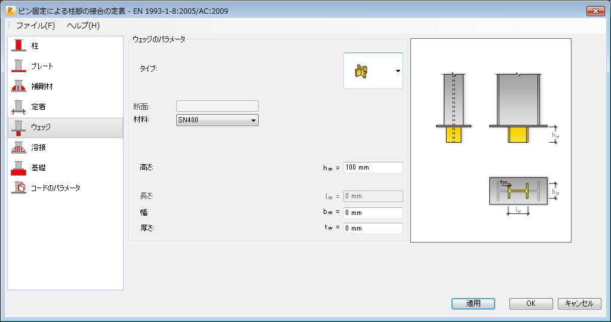The height and width of the screenshot is (322, 611).
Task: Open the ファイル(F) menu
Action: pos(35,25)
